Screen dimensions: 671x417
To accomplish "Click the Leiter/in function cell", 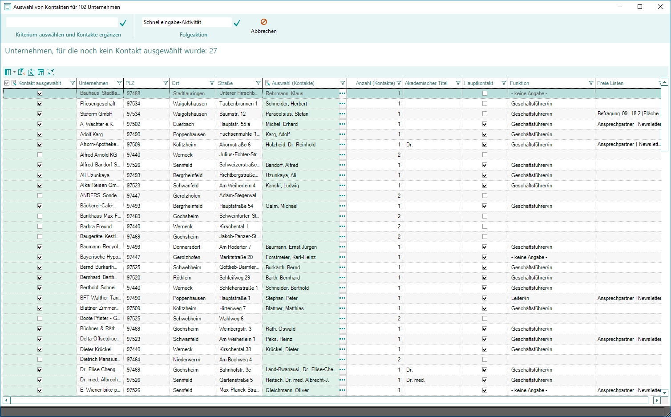I will point(552,298).
